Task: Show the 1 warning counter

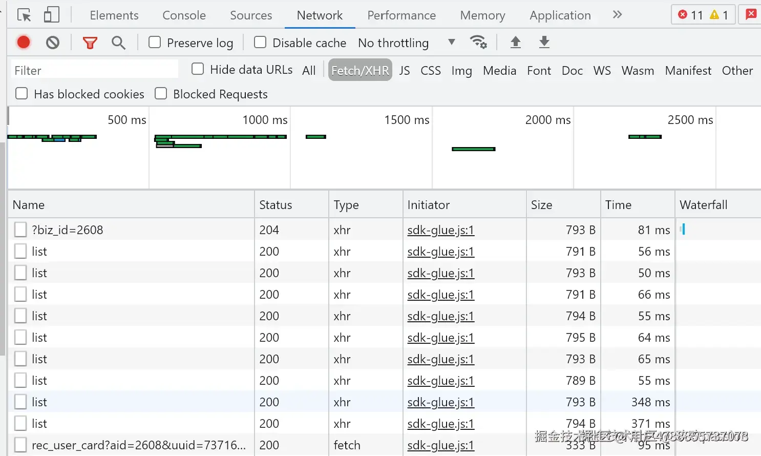Action: click(719, 15)
